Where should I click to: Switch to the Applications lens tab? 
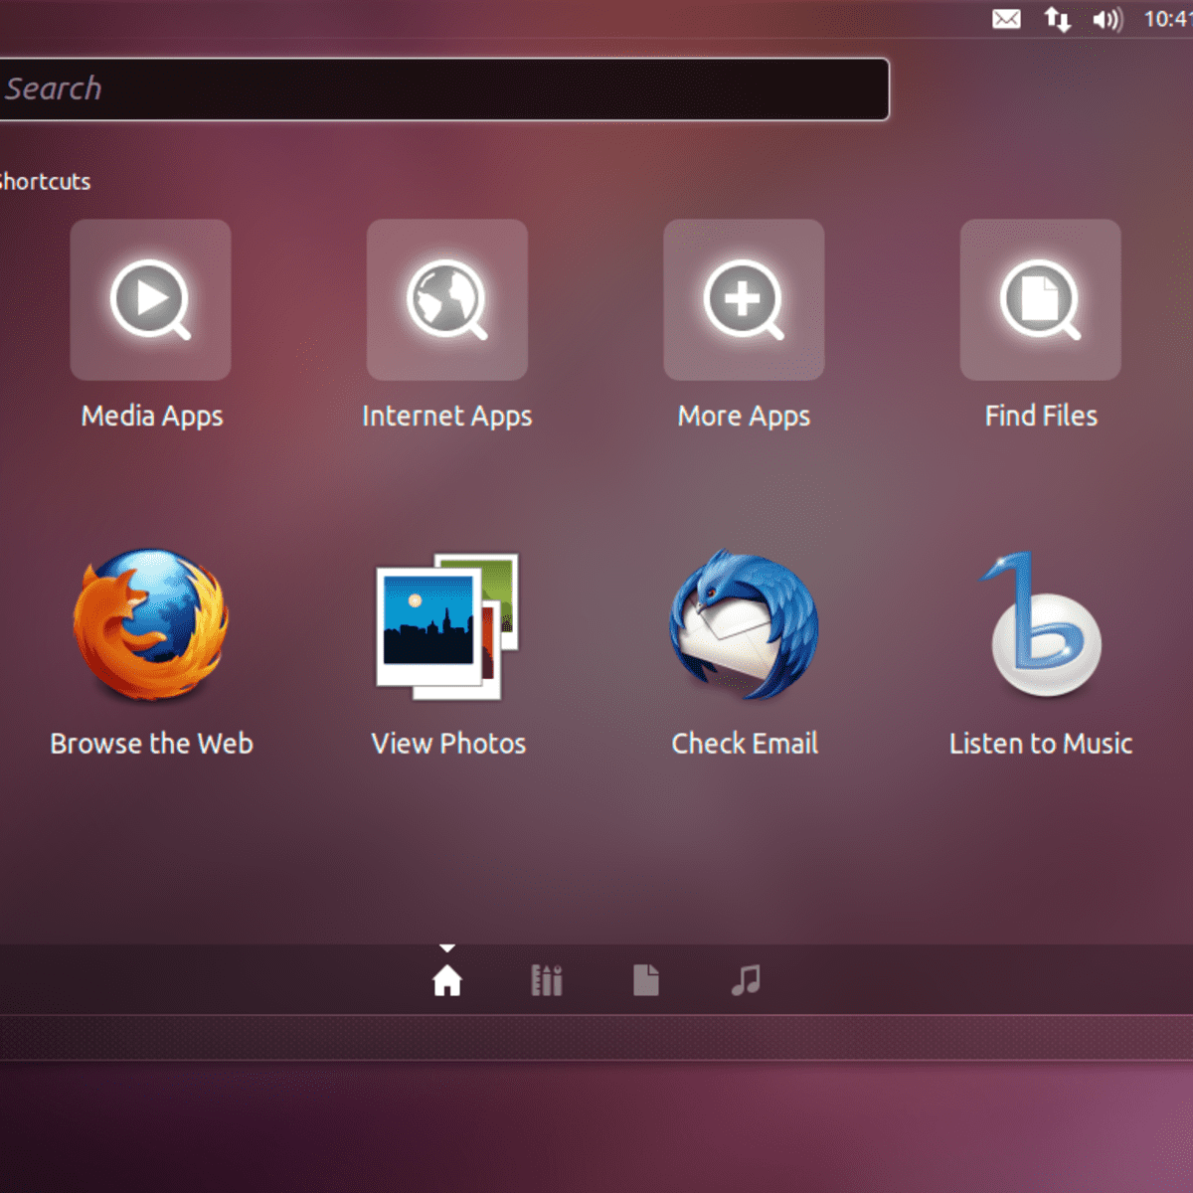click(547, 980)
